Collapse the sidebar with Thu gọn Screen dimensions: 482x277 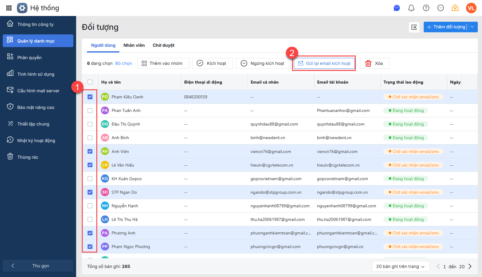click(38, 266)
